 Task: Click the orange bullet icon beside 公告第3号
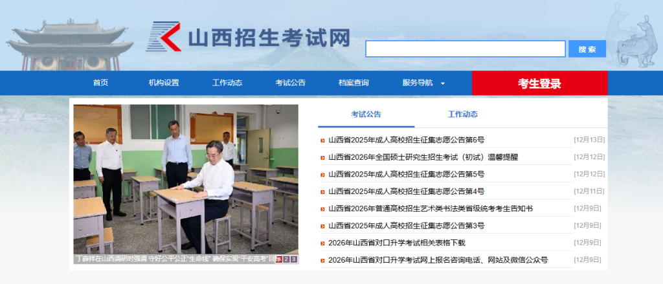click(x=322, y=226)
